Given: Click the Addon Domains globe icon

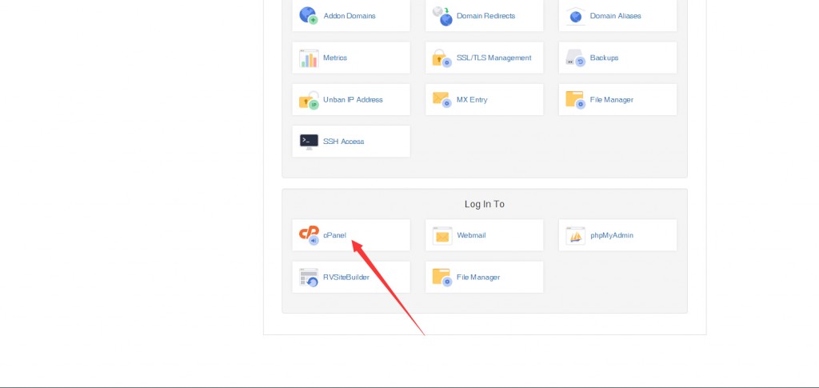Looking at the screenshot, I should pos(309,16).
